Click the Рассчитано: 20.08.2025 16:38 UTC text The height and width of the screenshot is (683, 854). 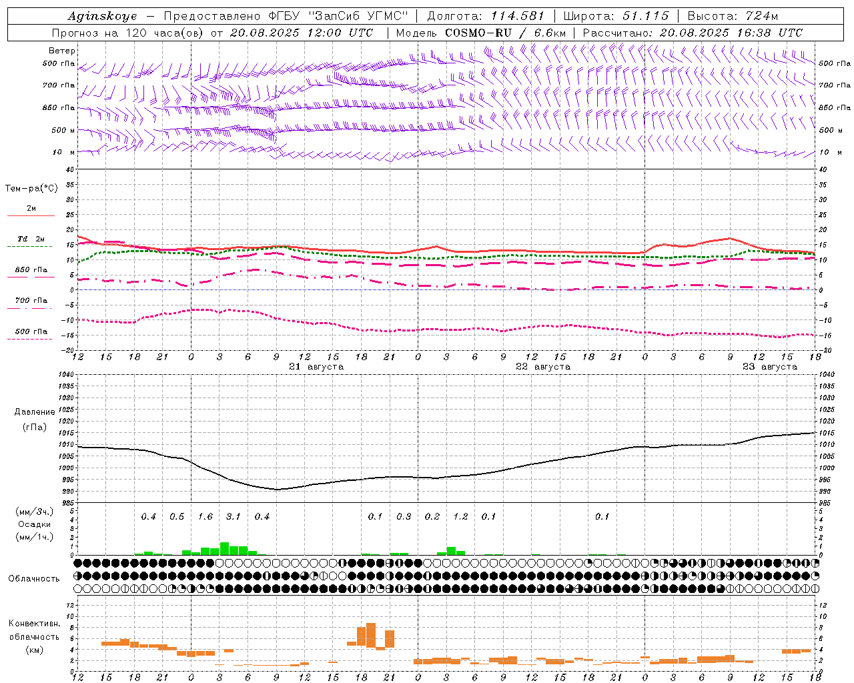(x=693, y=33)
